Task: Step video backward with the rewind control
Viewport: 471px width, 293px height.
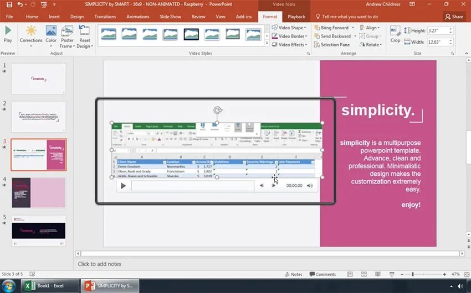Action: (262, 186)
